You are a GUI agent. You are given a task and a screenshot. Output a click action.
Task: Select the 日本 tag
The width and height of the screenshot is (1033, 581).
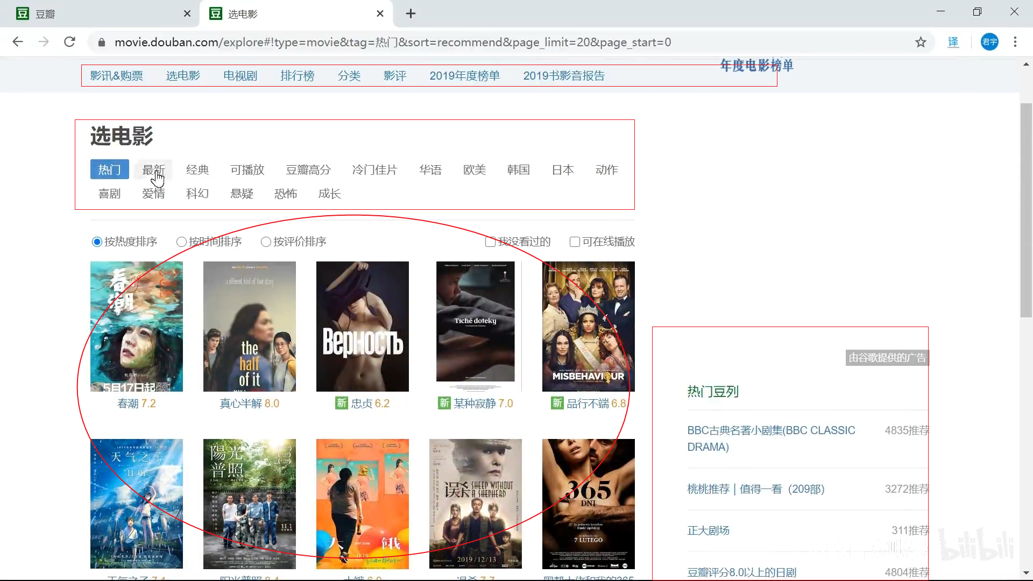coord(563,169)
